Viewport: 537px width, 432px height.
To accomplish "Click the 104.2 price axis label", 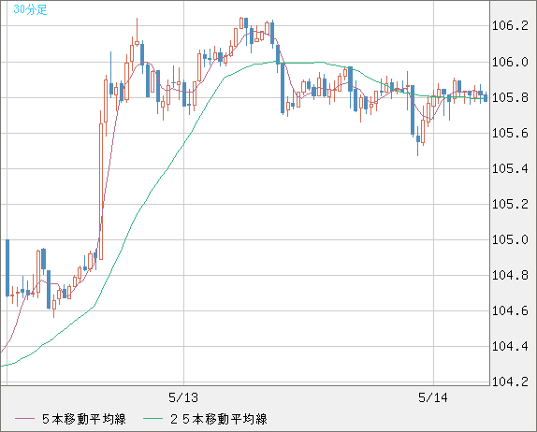I will pyautogui.click(x=510, y=382).
